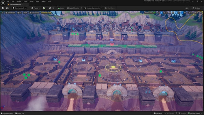Expand the Selection Mode dropdown
The width and height of the screenshot is (204, 115).
coord(19,8)
